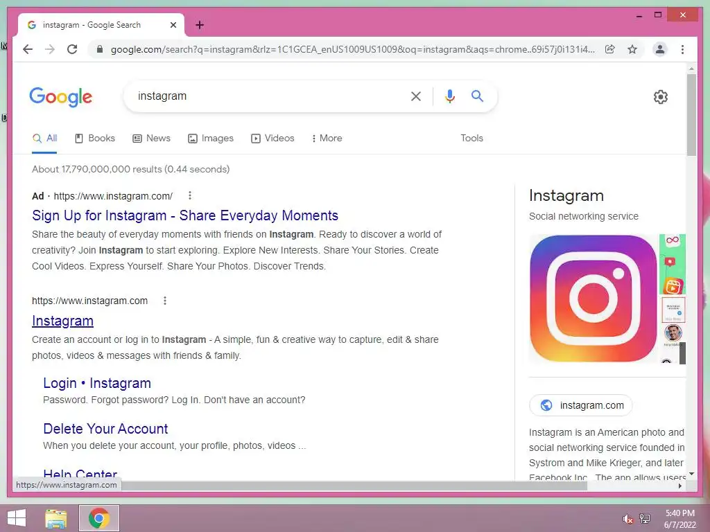Switch to Books results
The width and height of the screenshot is (710, 532).
coord(94,138)
